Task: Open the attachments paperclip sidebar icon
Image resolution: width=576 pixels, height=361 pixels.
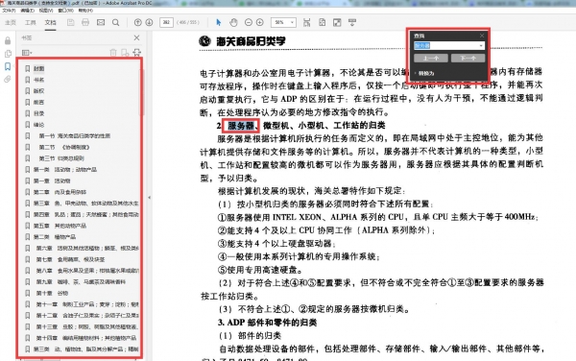Action: click(x=8, y=79)
